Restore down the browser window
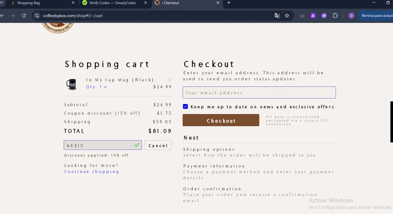The height and width of the screenshot is (214, 393). coord(388,3)
